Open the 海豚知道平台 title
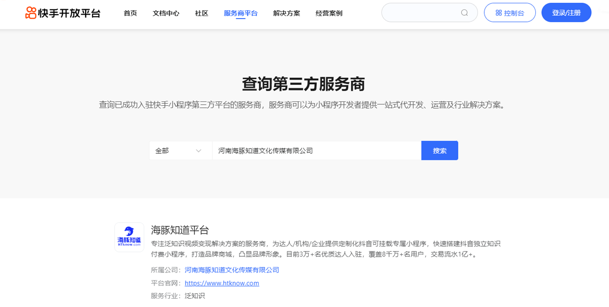The height and width of the screenshot is (307, 609). point(180,230)
